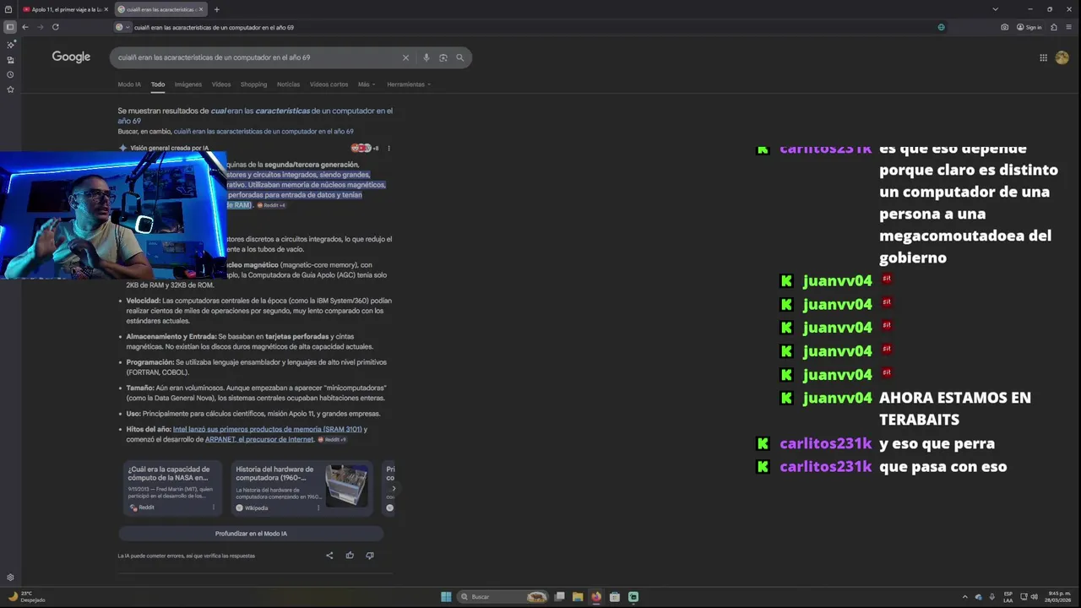Open Google Lens image search icon
This screenshot has height=608, width=1081.
[443, 57]
